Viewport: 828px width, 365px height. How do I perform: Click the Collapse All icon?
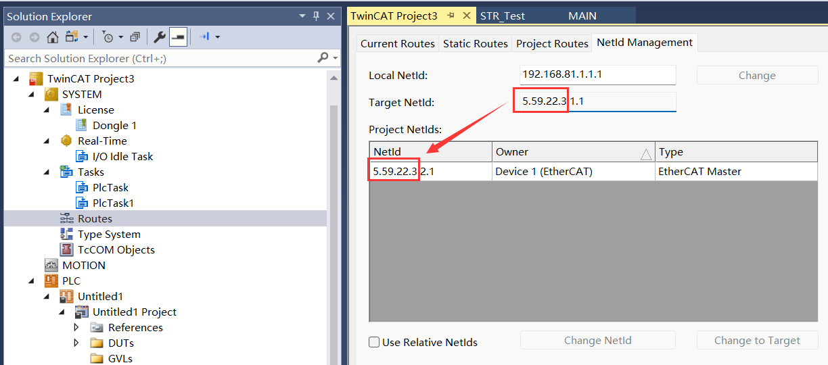(x=135, y=36)
